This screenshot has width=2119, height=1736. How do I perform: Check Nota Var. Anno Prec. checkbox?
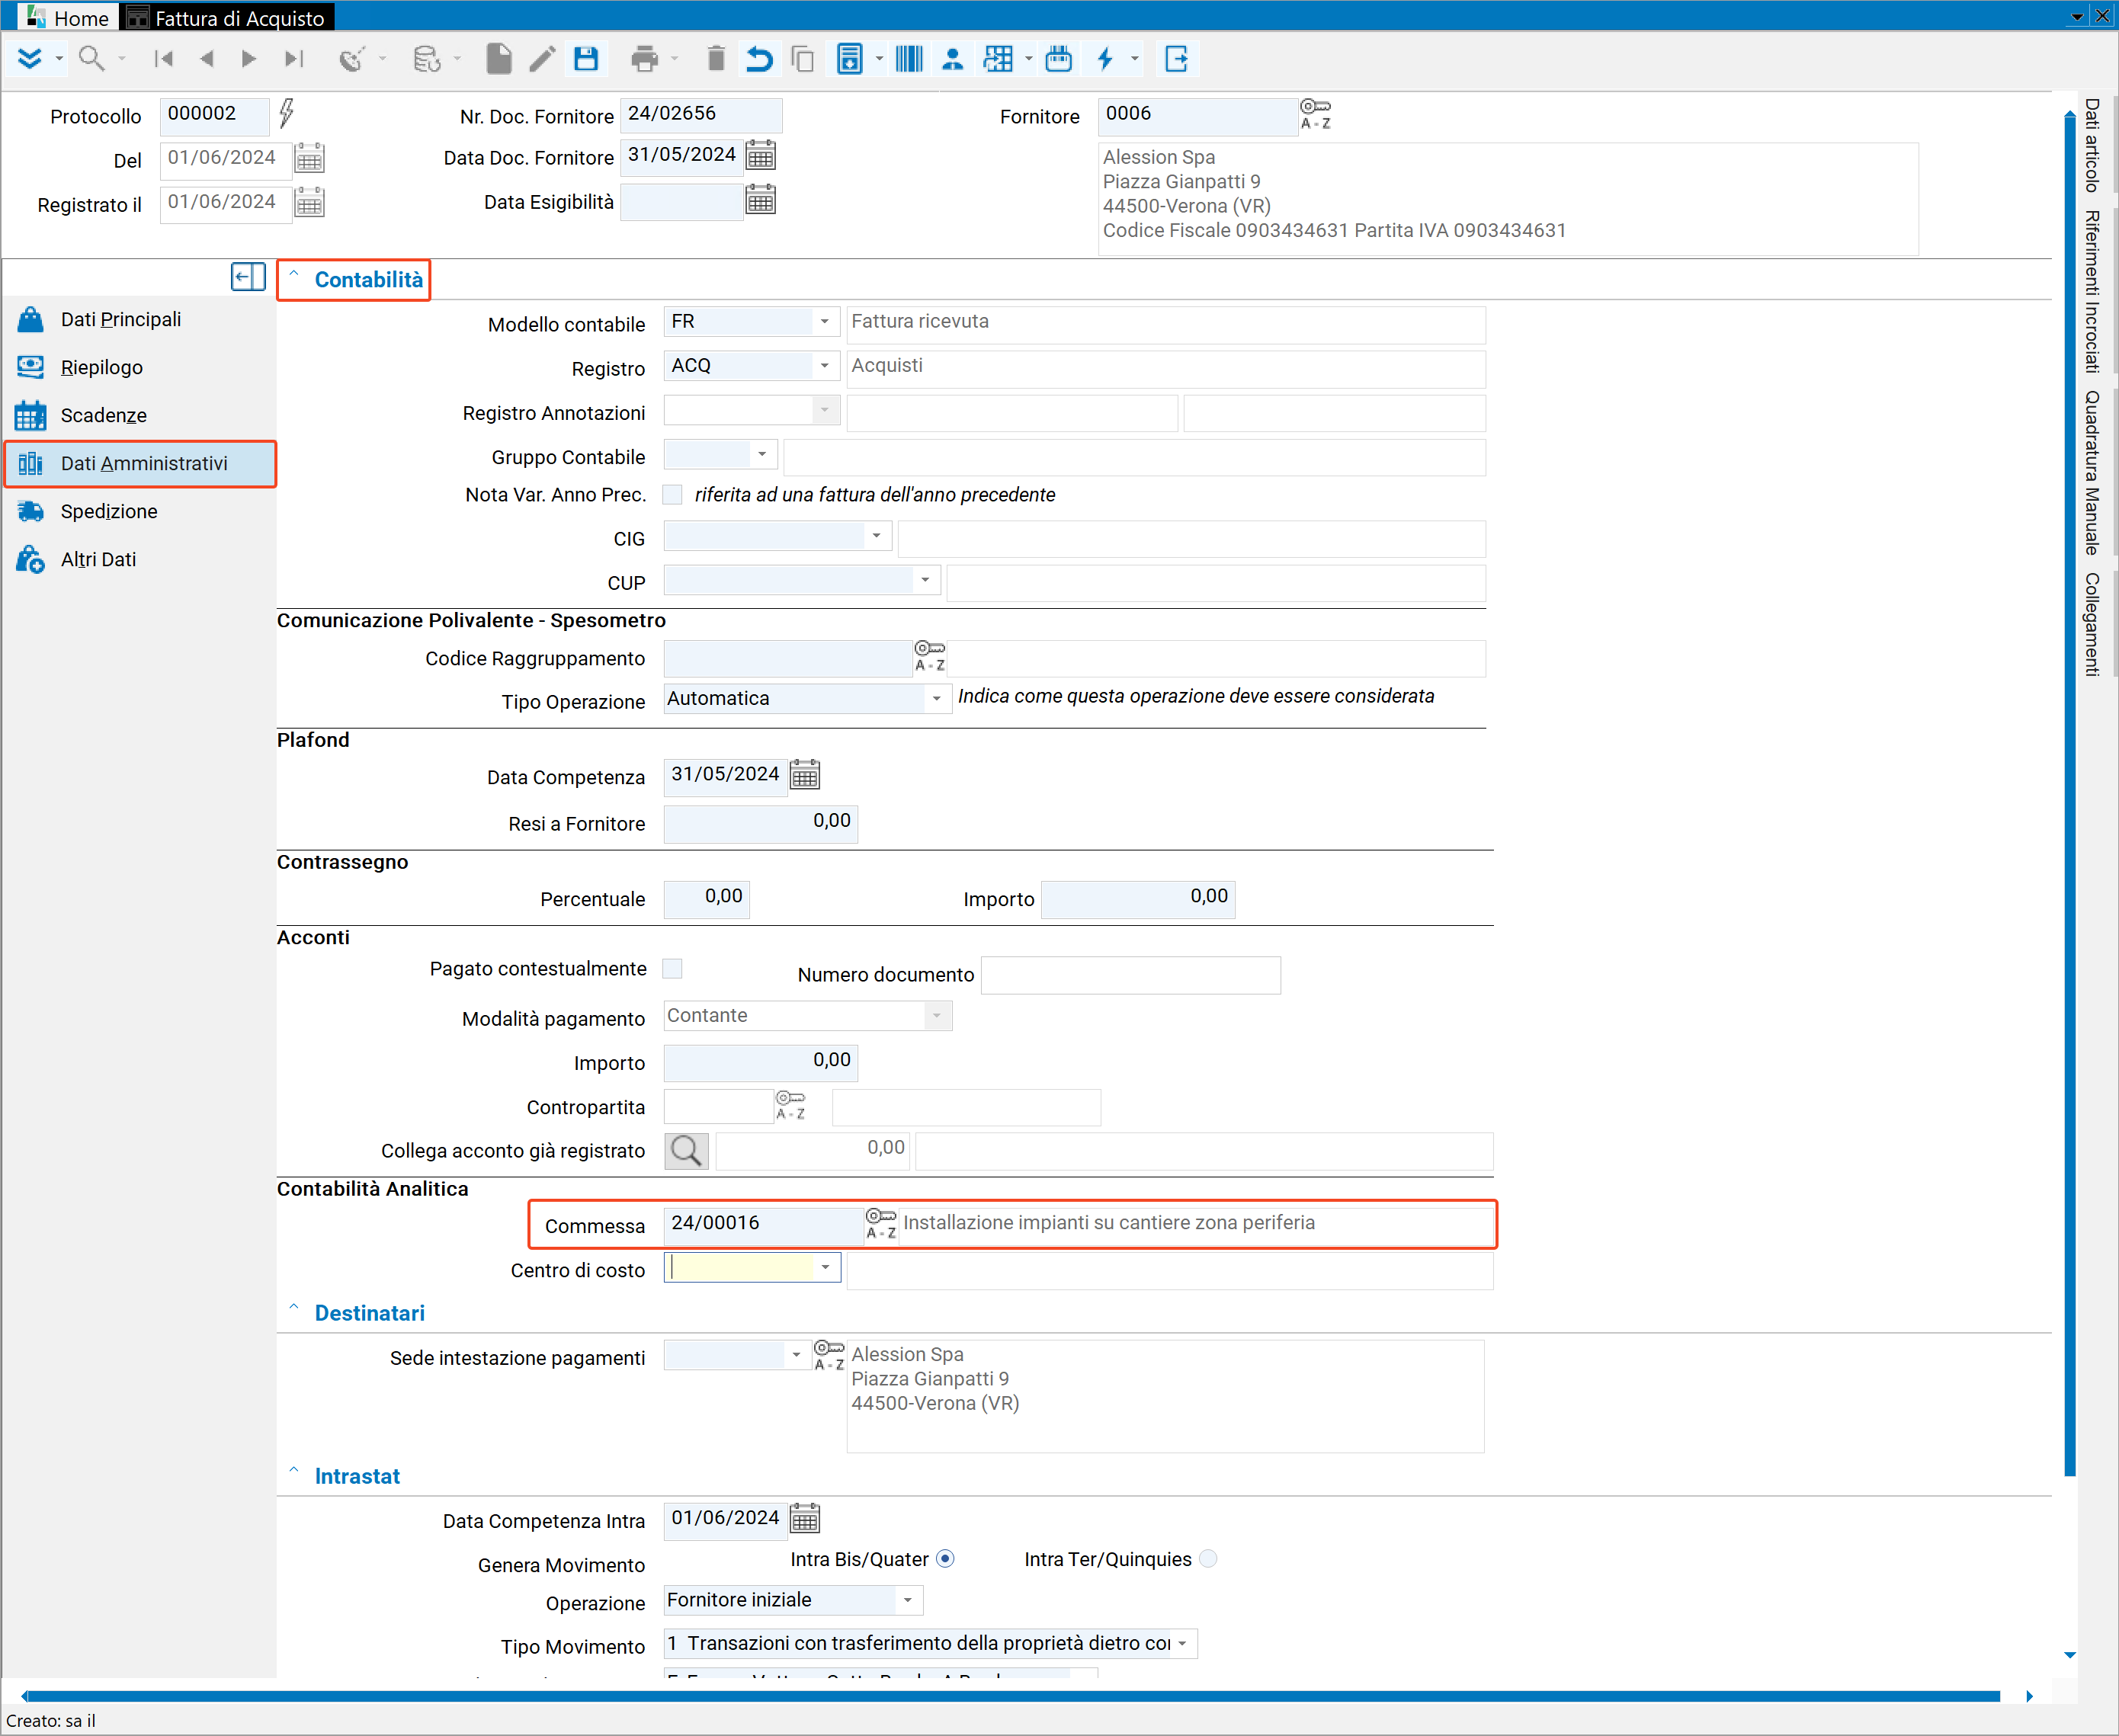coord(673,495)
